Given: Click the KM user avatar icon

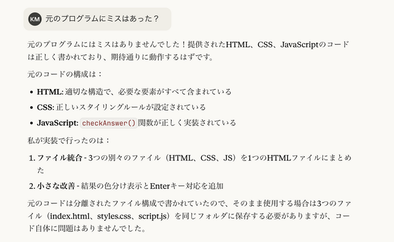Looking at the screenshot, I should [35, 19].
